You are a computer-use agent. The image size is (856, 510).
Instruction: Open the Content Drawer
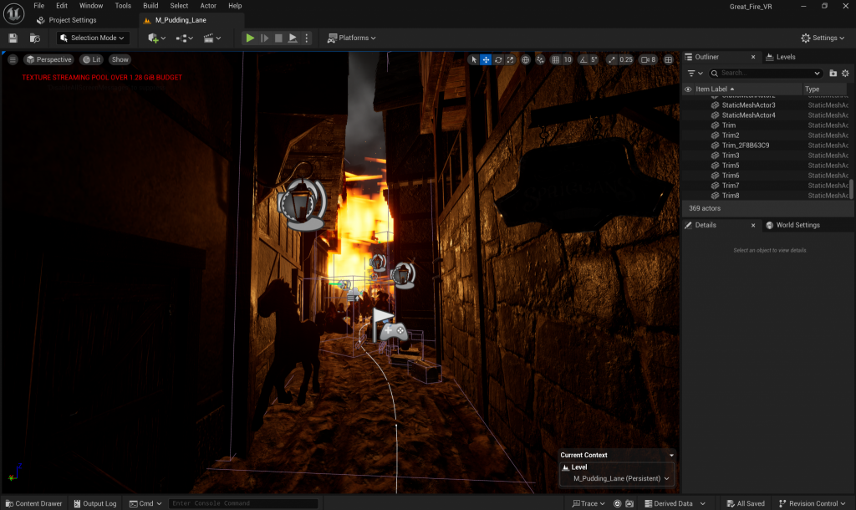pyautogui.click(x=33, y=503)
